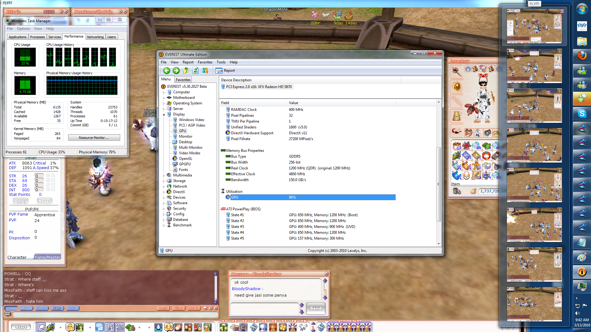Toggle the Chat channel button
591x332 pixels.
coord(11,308)
